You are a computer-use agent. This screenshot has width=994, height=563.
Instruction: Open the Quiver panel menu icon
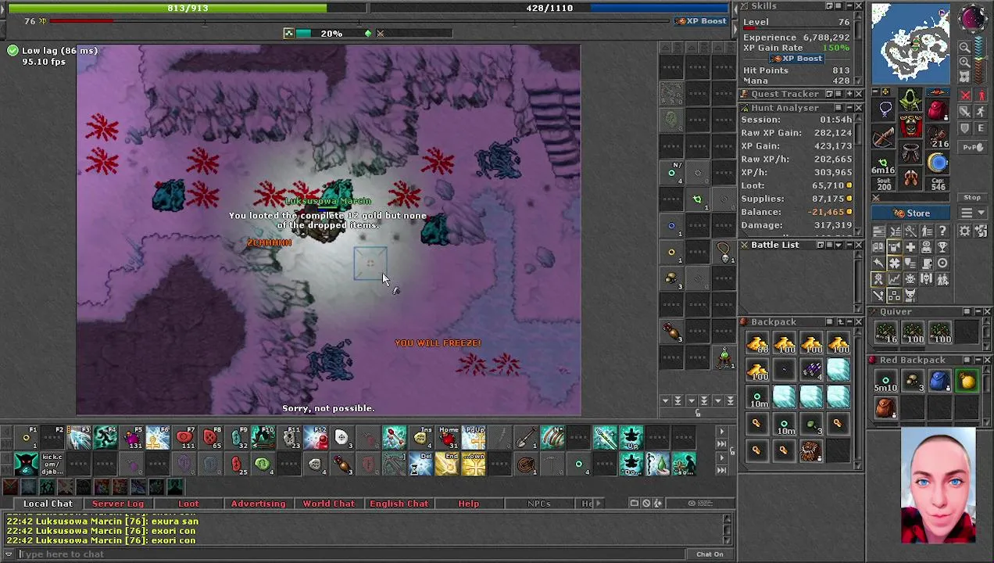point(966,312)
